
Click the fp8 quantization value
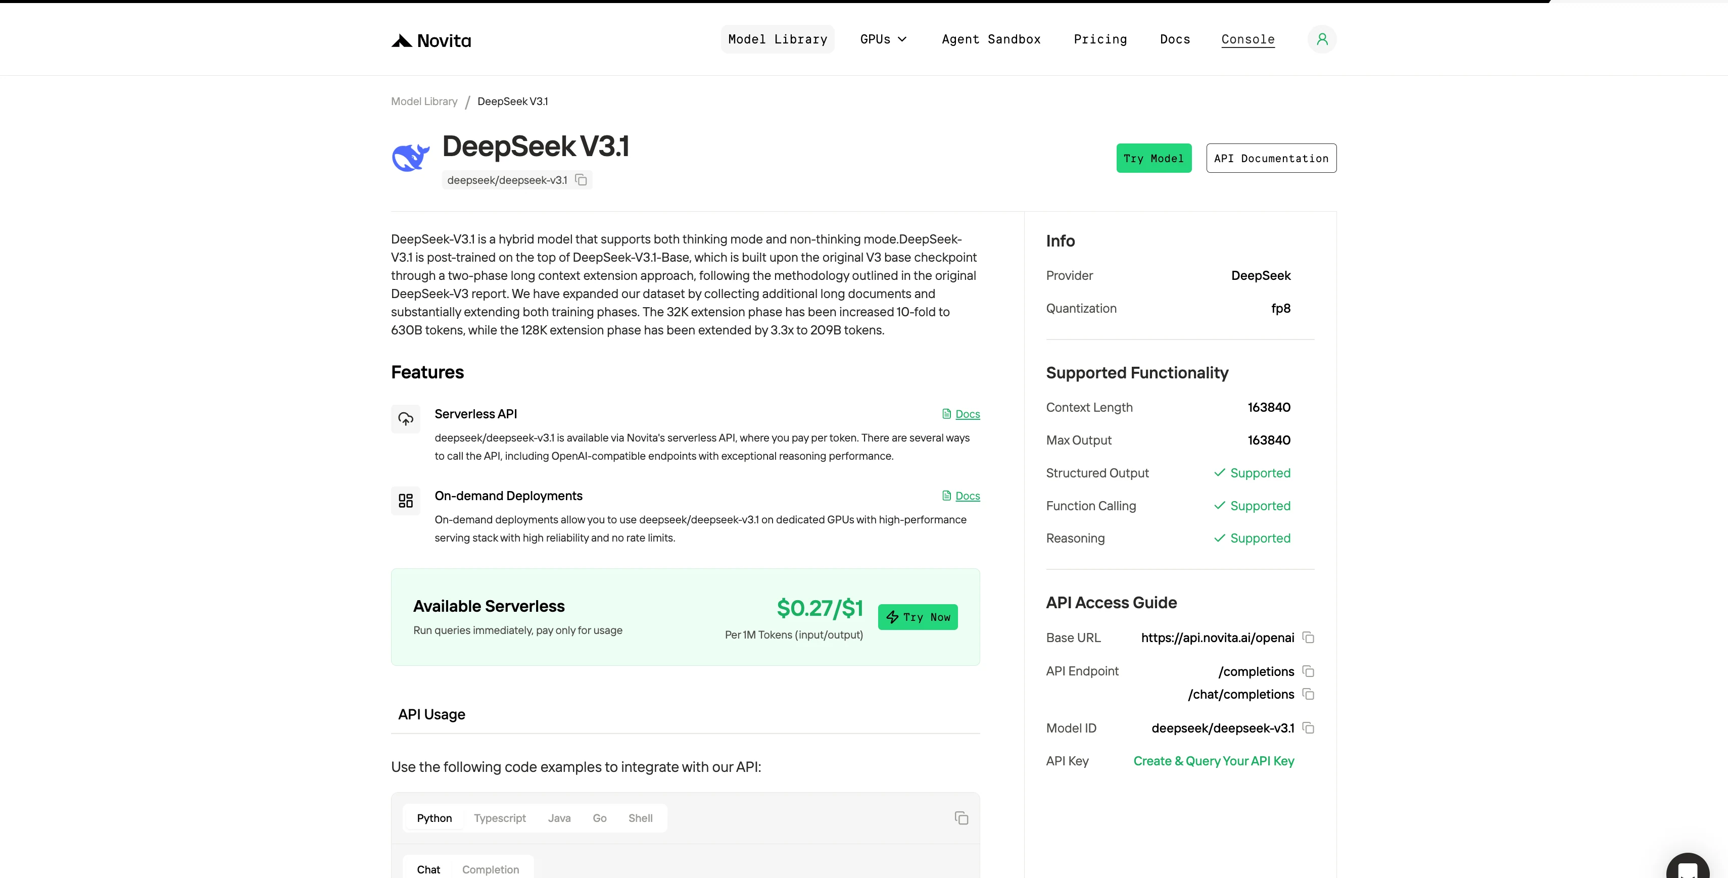(x=1280, y=308)
